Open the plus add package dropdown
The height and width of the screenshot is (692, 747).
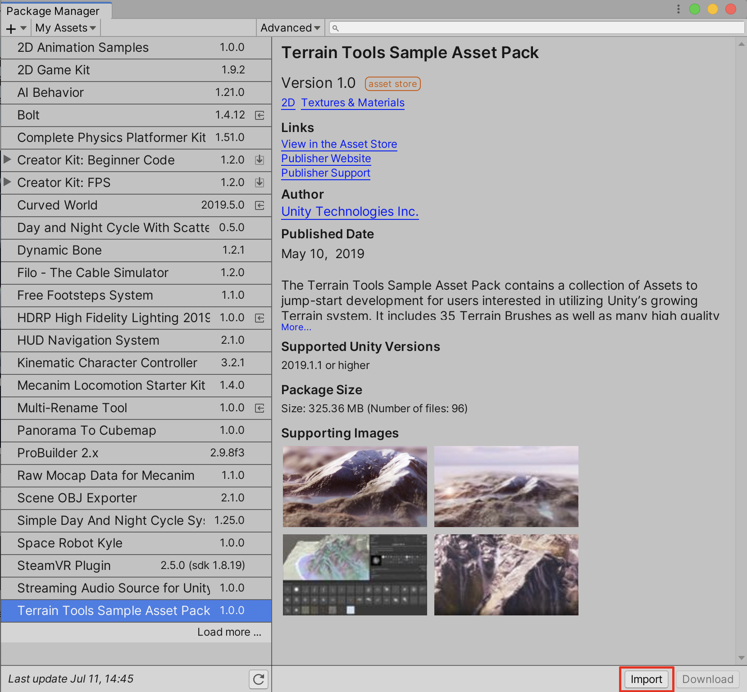click(16, 28)
